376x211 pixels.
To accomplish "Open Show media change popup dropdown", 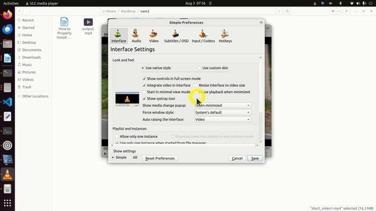I will 223,105.
